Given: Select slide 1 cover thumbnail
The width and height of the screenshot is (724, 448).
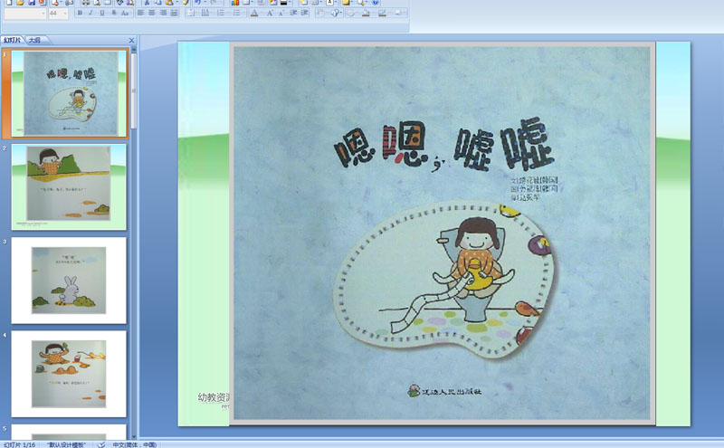Looking at the screenshot, I should 69,93.
